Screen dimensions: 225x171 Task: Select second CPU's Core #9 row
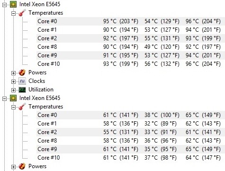(131, 149)
